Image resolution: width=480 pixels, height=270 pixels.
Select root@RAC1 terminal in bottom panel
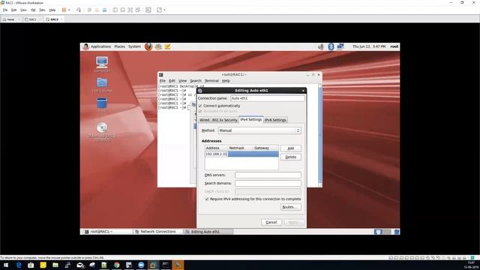pyautogui.click(x=107, y=232)
